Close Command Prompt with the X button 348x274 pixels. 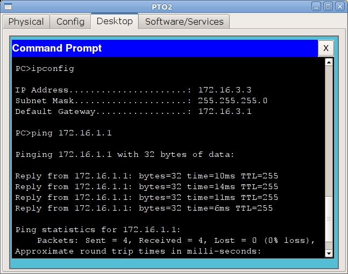coord(325,48)
